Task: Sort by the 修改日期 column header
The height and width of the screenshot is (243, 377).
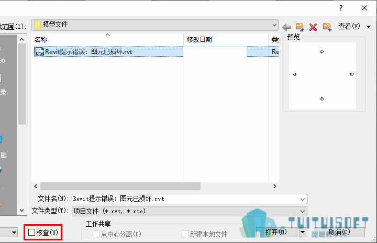Action: click(226, 39)
